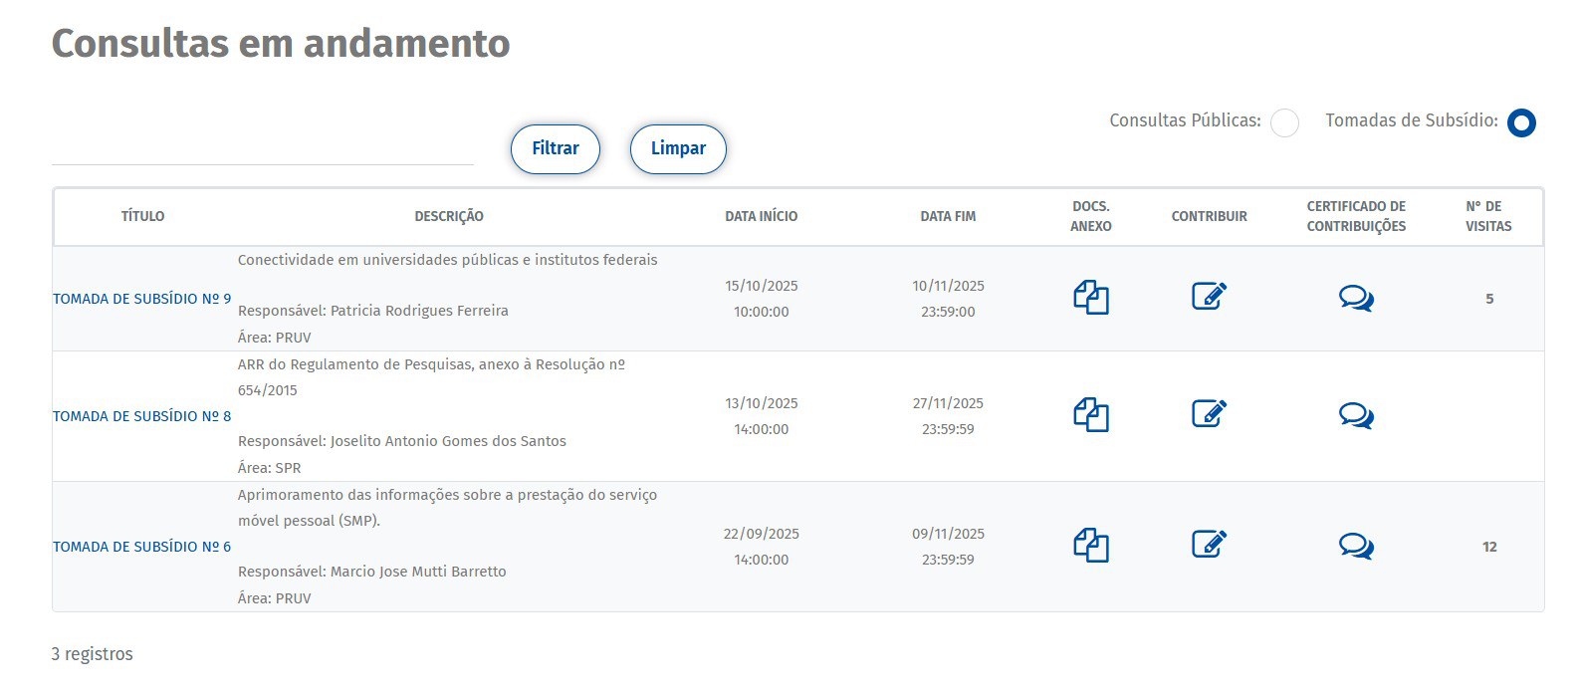Click contribute icon for Tomada de Subsídio Nº 8
This screenshot has width=1580, height=694.
(1209, 414)
